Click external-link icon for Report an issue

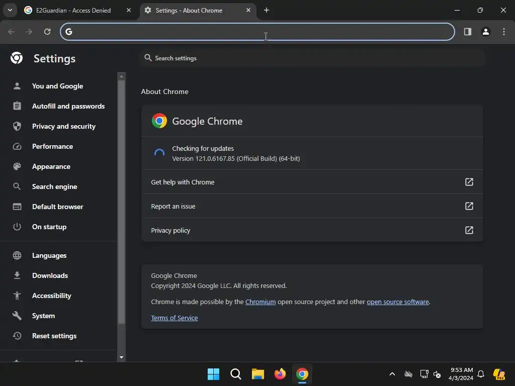click(x=469, y=206)
